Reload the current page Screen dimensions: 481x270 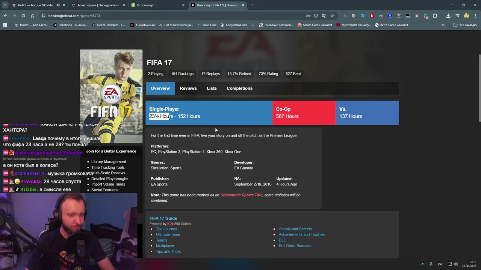point(23,16)
